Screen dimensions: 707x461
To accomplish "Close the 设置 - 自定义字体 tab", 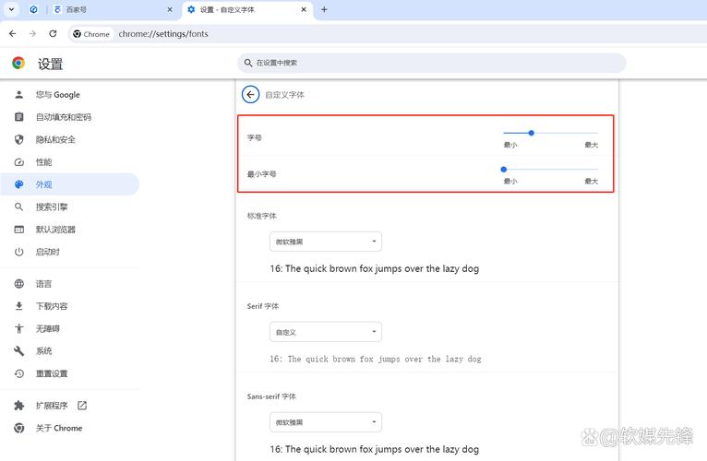I will pyautogui.click(x=305, y=9).
